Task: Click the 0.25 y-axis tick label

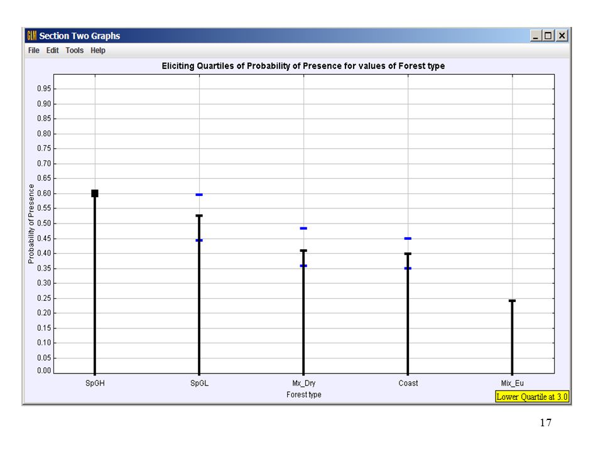Action: 44,298
